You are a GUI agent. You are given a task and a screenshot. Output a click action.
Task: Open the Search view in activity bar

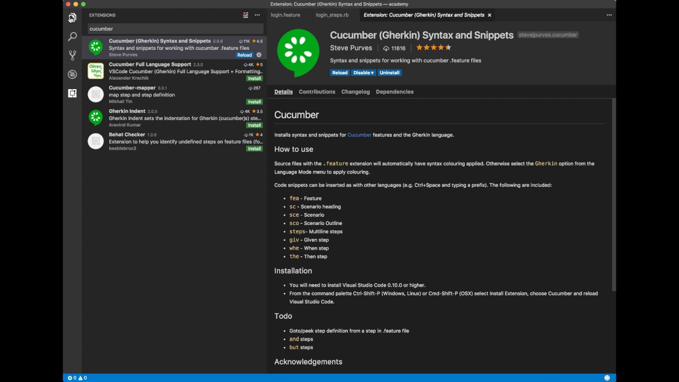(72, 37)
